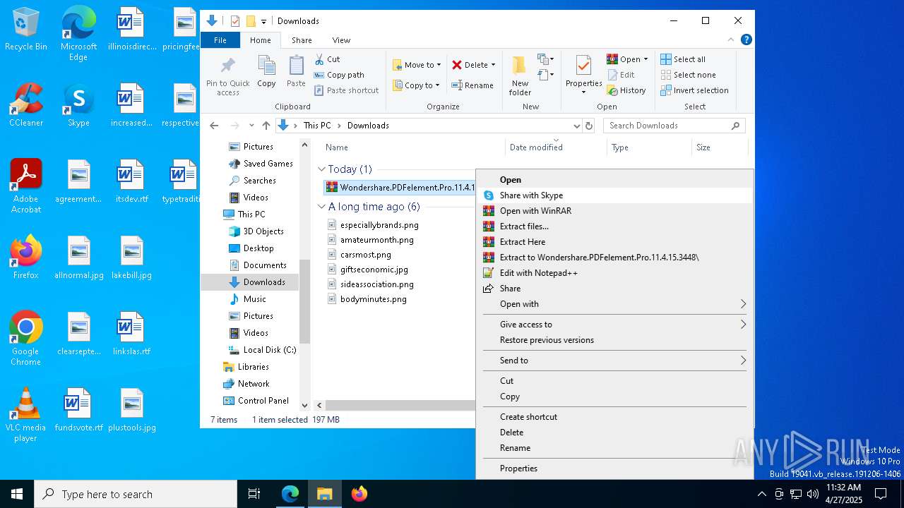Open the Delete dropdown arrow
904x508 pixels.
(493, 65)
